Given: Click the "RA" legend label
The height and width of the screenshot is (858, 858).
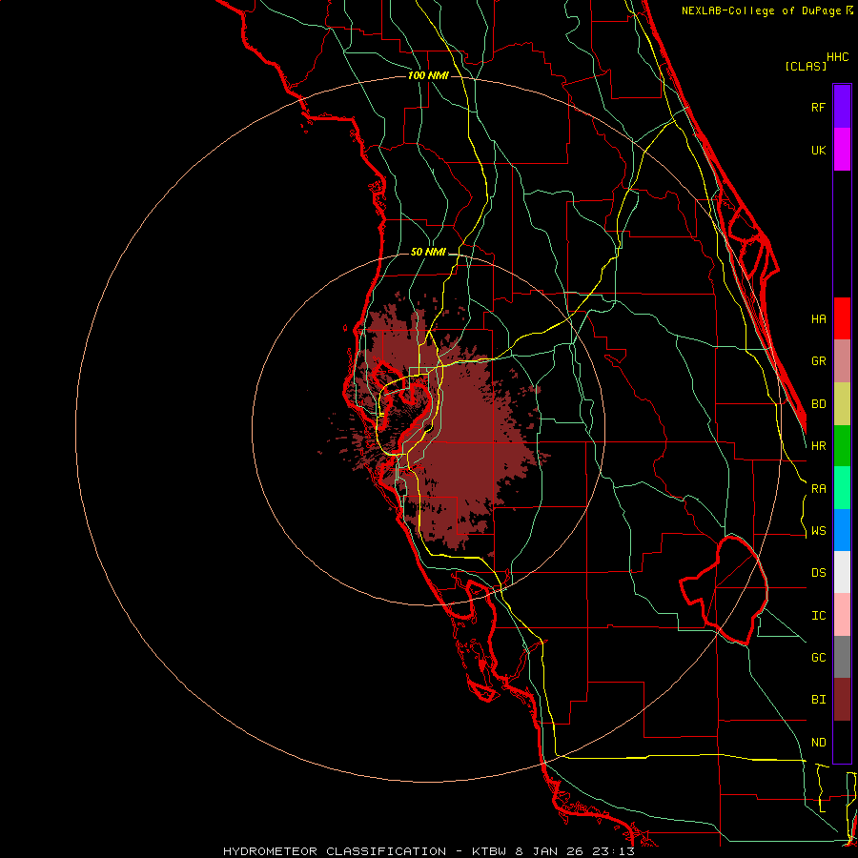Looking at the screenshot, I should point(819,489).
